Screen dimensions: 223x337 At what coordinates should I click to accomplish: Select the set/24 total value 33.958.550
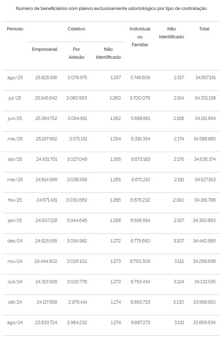pos(204,302)
